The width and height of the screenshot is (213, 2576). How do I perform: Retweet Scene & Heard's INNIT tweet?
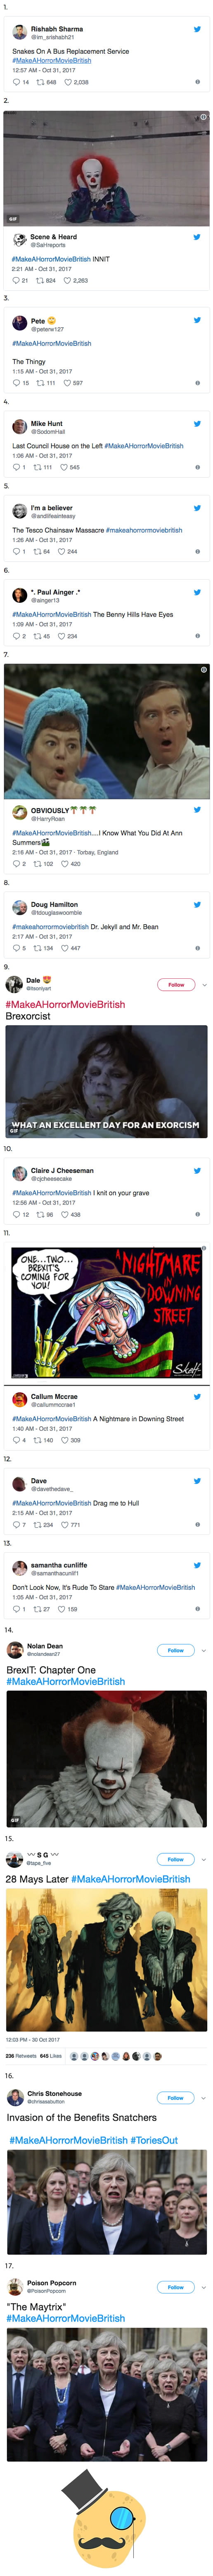click(40, 281)
